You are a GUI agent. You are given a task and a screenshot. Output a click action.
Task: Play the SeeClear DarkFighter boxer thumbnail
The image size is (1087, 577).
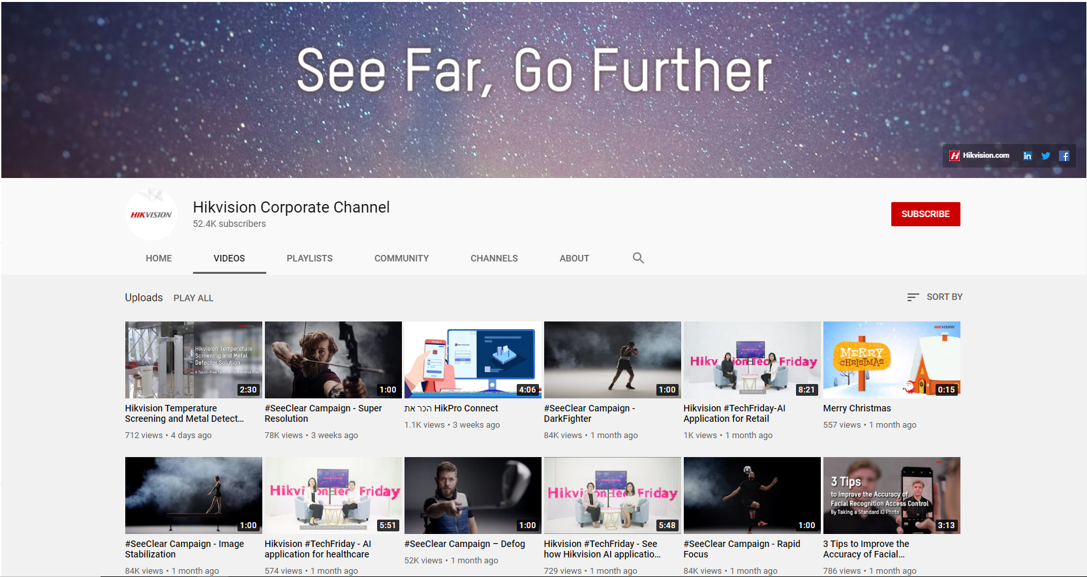point(613,360)
